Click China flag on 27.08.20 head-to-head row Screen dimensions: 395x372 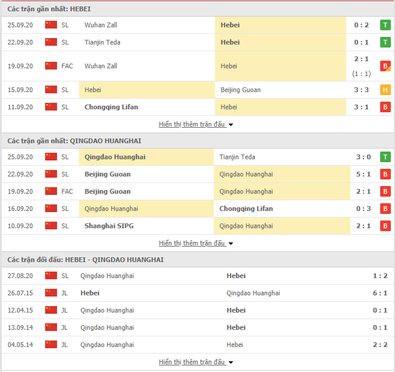tap(51, 276)
